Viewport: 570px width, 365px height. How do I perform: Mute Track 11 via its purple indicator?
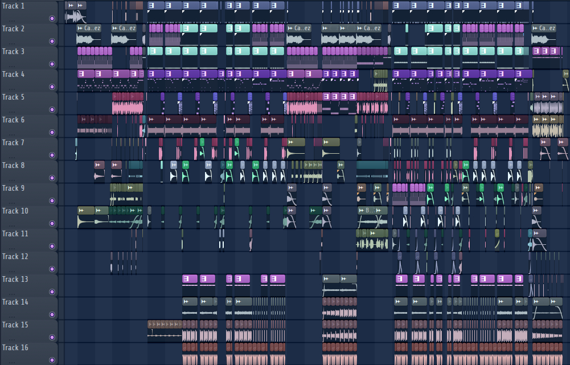click(x=52, y=246)
